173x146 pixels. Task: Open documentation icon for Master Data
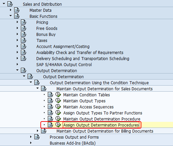coord(17,10)
